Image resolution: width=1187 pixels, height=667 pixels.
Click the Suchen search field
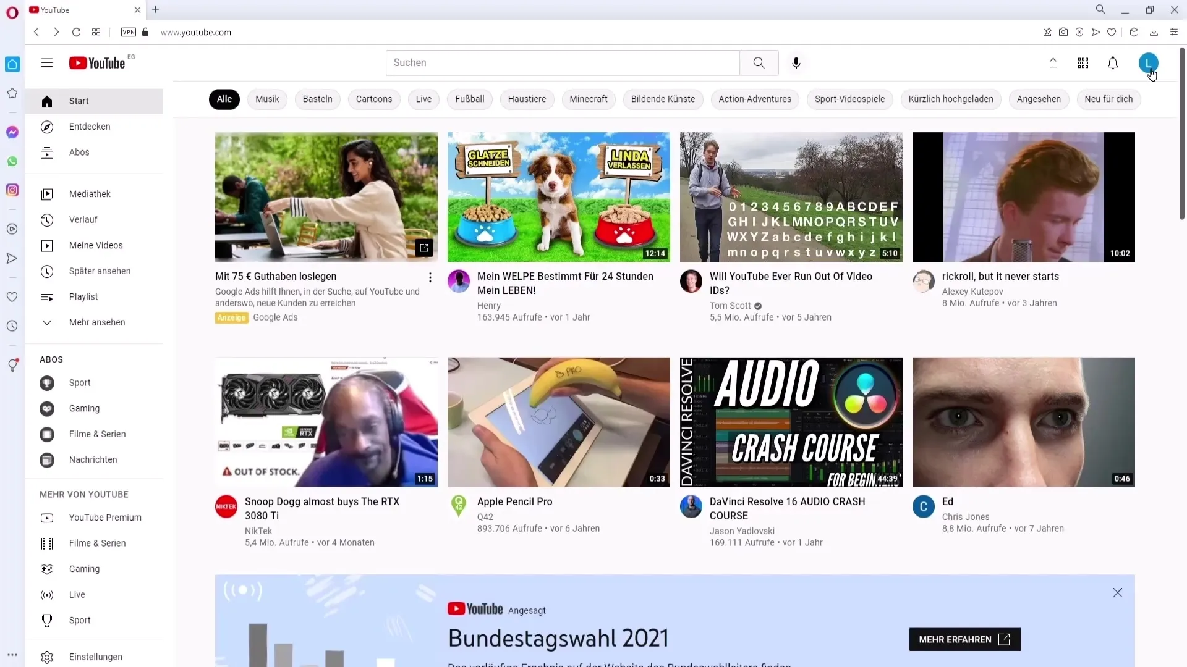(563, 62)
